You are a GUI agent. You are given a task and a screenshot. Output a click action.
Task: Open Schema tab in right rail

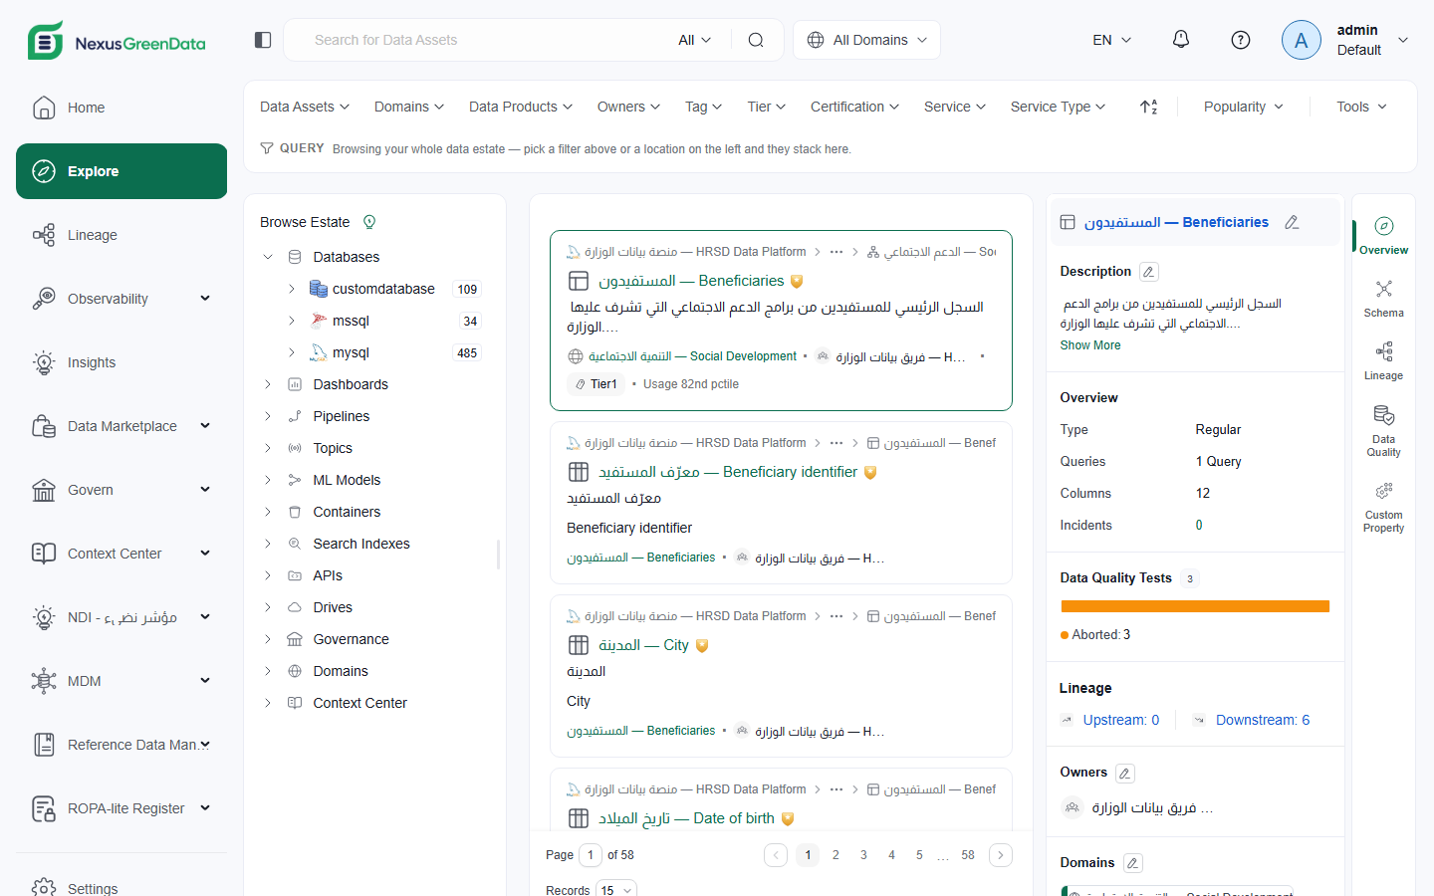pos(1384,299)
